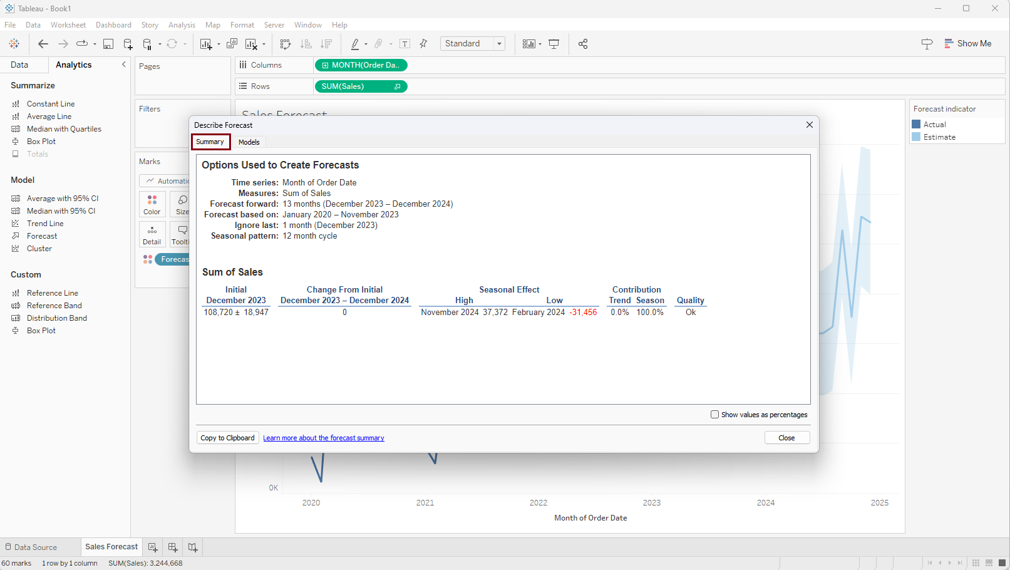
Task: Open the forecast summary help link
Action: [x=323, y=438]
